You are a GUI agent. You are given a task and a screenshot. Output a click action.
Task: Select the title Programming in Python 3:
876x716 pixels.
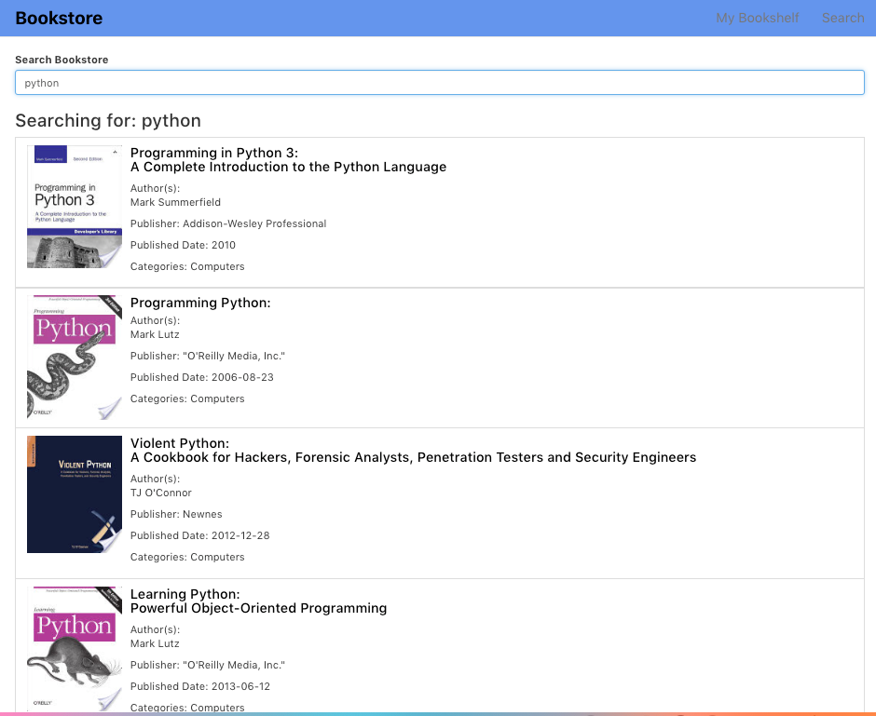point(214,153)
